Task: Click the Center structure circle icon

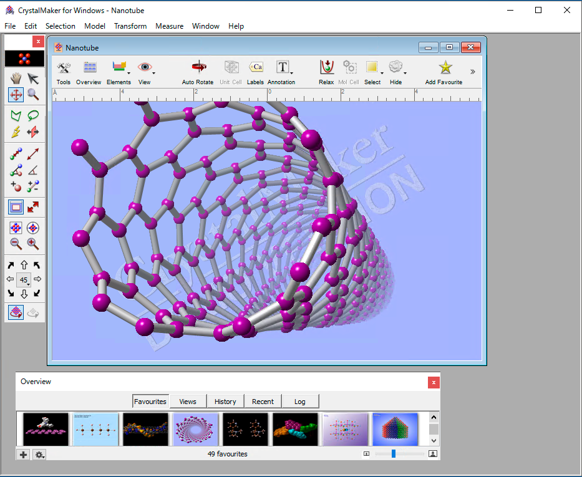Action: [x=32, y=228]
